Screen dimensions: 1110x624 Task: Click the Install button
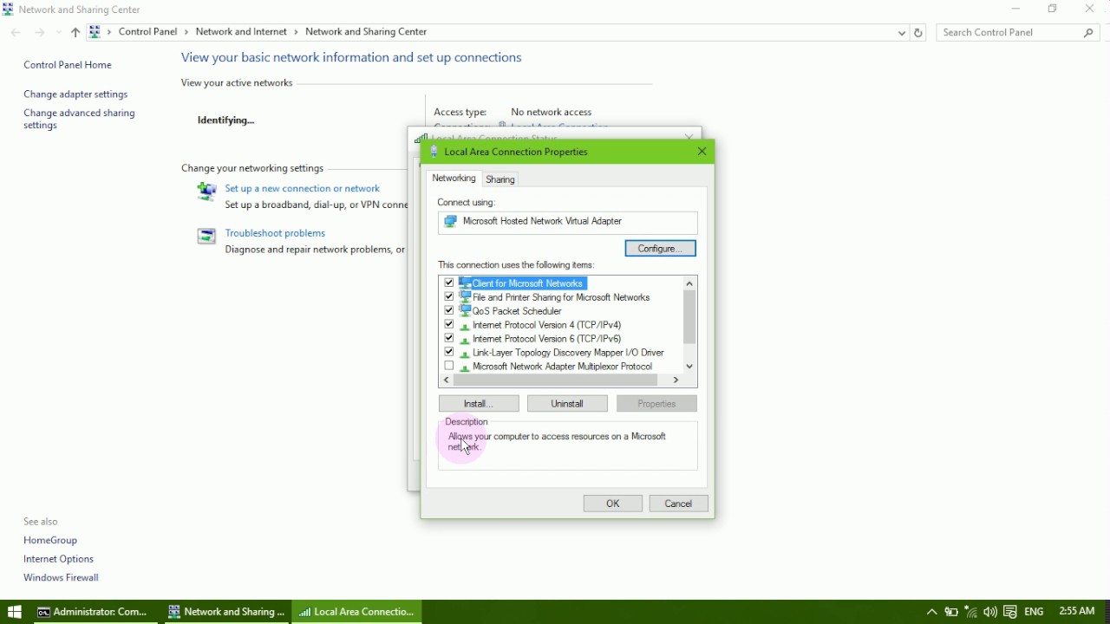click(x=479, y=405)
